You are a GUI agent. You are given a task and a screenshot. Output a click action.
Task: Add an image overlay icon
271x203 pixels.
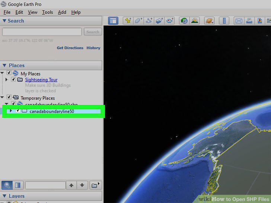tap(159, 21)
